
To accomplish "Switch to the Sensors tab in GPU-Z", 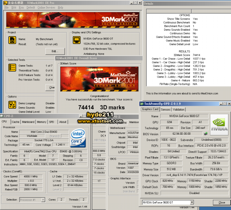I will tap(166, 109).
